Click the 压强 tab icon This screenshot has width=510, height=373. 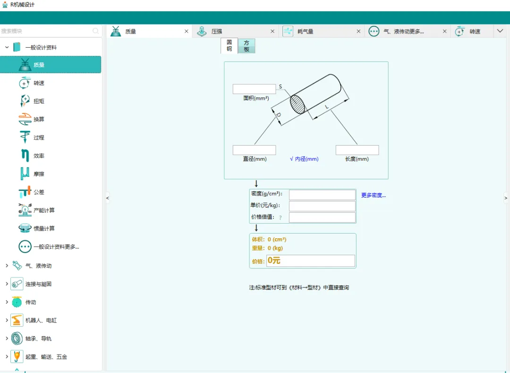click(x=202, y=31)
